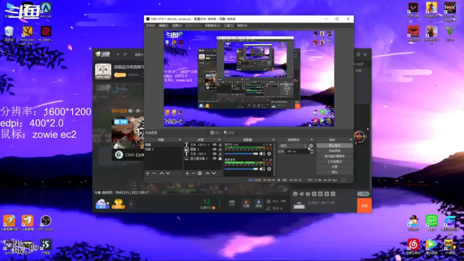The image size is (464, 261).
Task: Mute the second mixer track speaker icon
Action: click(x=262, y=169)
